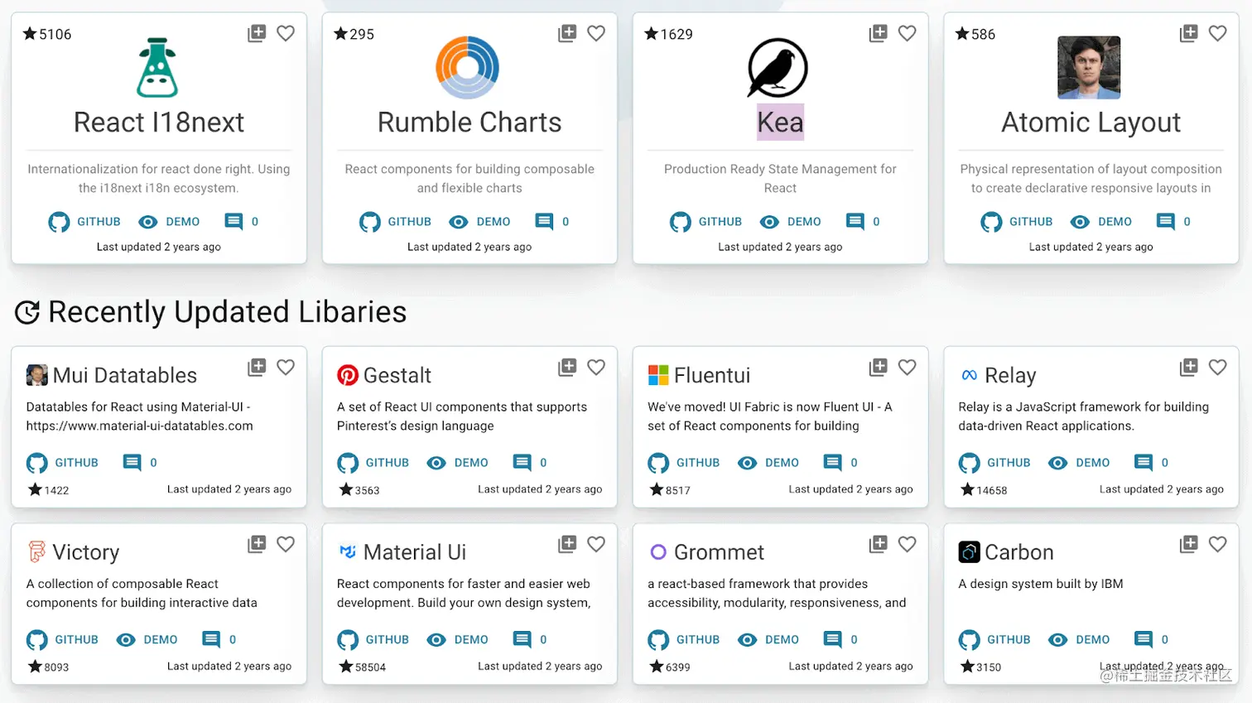Open Victory GitHub repository
This screenshot has width=1252, height=703.
(x=62, y=640)
